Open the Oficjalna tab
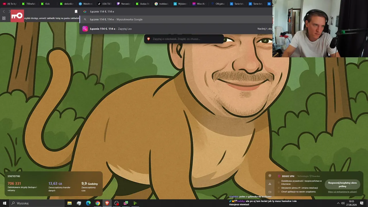Screen dimensions: 368x207 tap(218, 4)
